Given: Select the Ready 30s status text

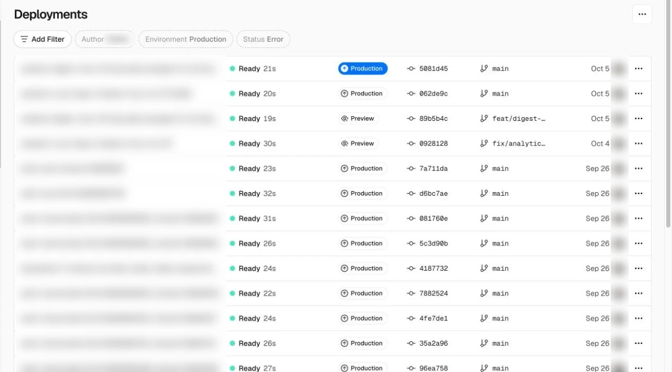Looking at the screenshot, I should pos(257,144).
